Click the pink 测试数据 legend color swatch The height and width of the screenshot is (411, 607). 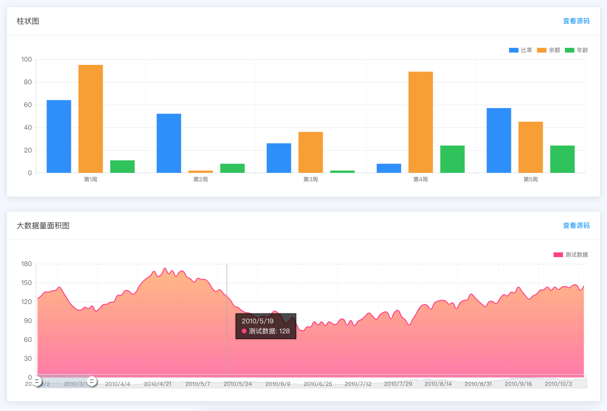click(558, 255)
